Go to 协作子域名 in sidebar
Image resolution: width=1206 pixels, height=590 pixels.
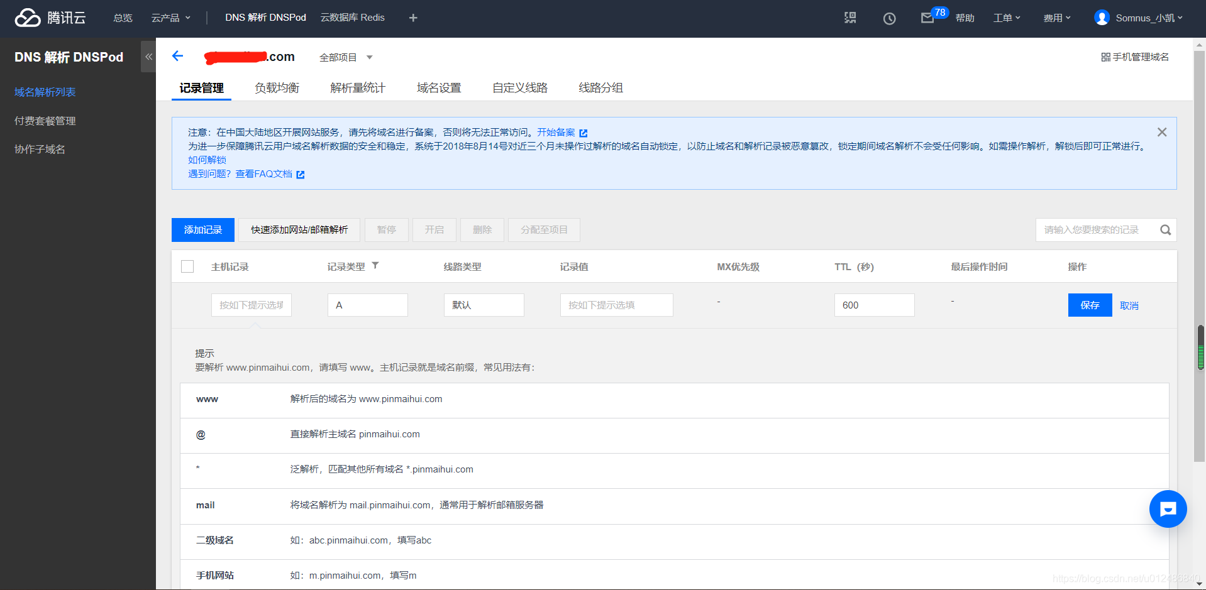coord(40,149)
